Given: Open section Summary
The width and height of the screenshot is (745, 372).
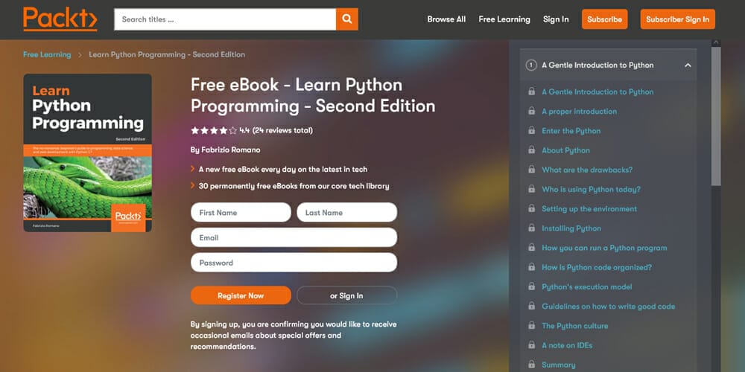Looking at the screenshot, I should [x=558, y=365].
